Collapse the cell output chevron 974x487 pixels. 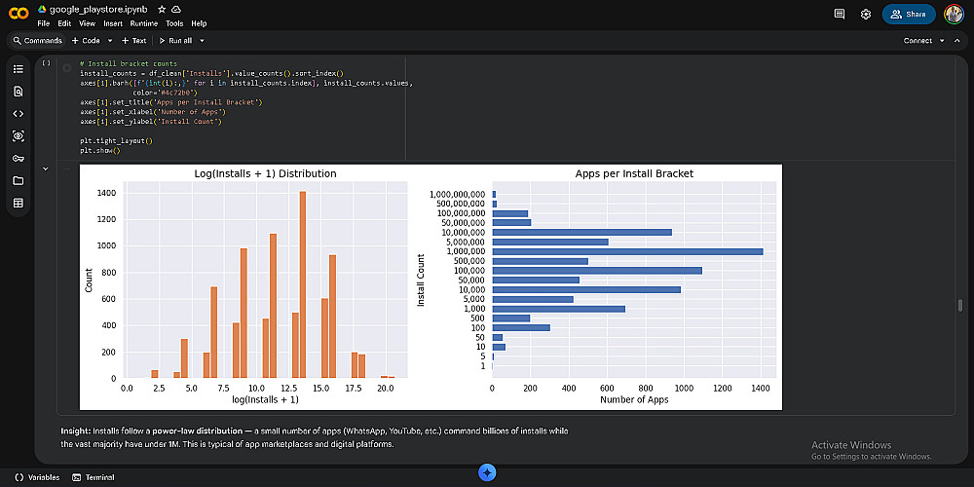pyautogui.click(x=45, y=169)
